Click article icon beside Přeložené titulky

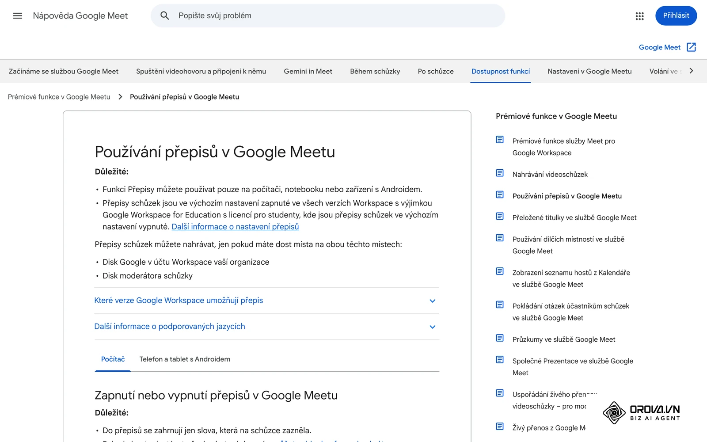click(x=500, y=217)
